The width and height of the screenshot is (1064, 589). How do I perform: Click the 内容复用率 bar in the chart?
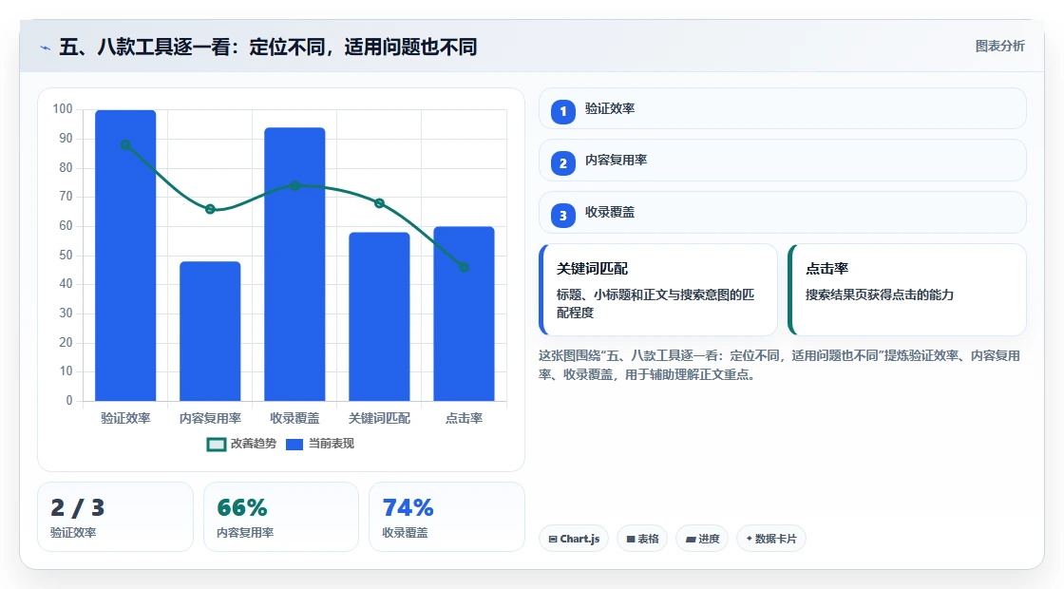coord(210,332)
